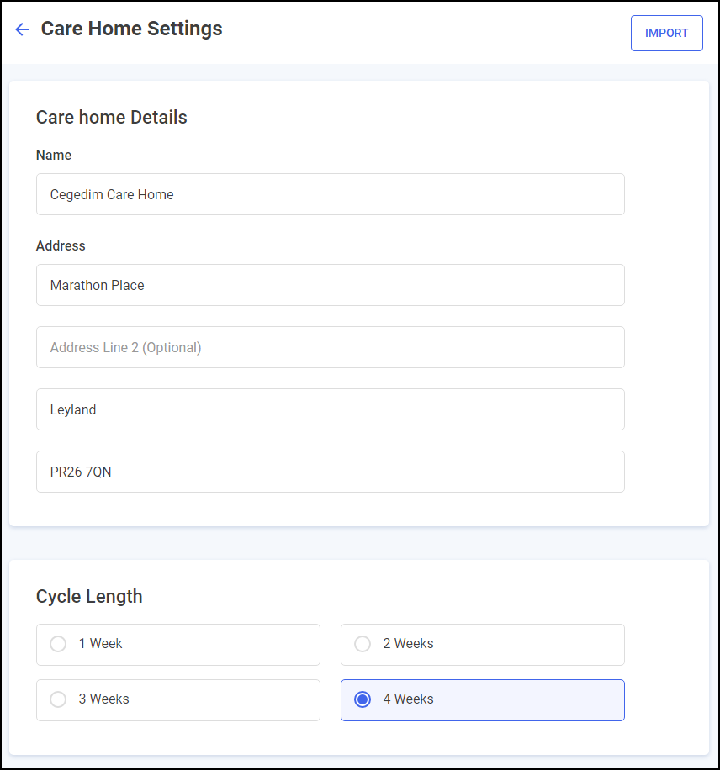720x770 pixels.
Task: Click the '1 Week' option label text
Action: tap(101, 644)
